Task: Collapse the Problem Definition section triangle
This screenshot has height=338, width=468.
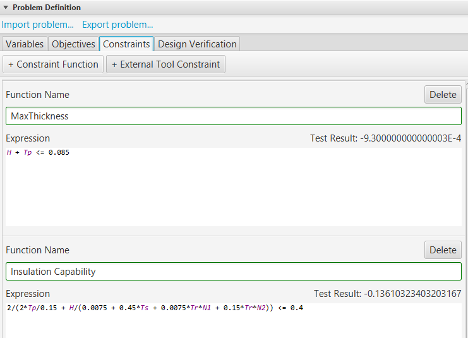Action: (6, 7)
